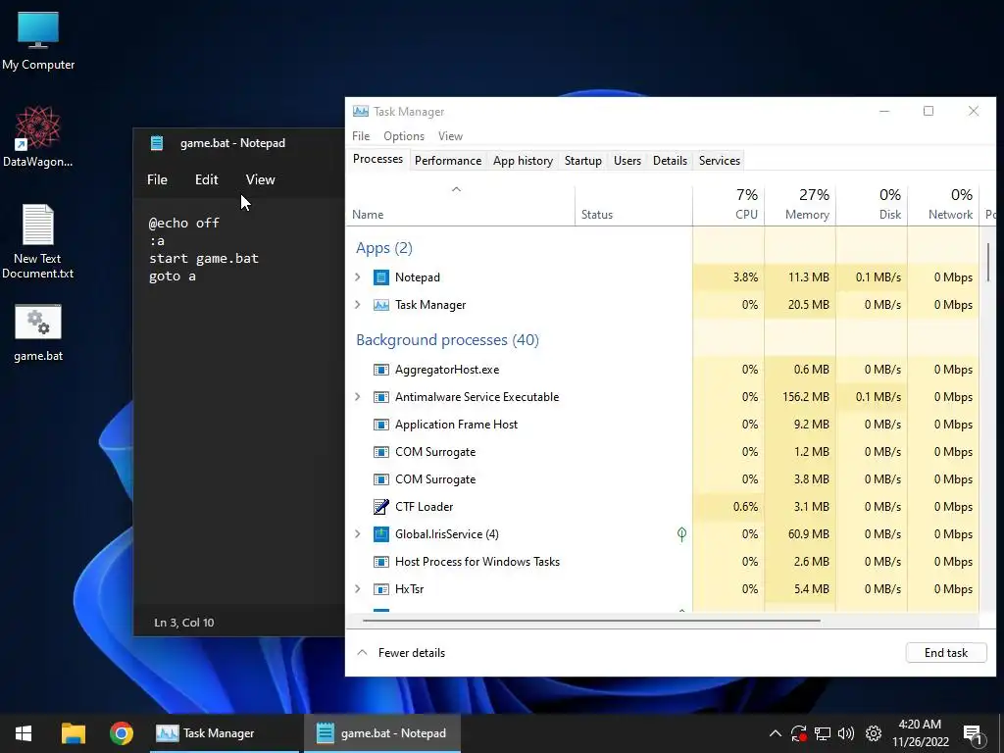Expand the Task Manager process group
Image resolution: width=1004 pixels, height=753 pixels.
[x=358, y=305]
